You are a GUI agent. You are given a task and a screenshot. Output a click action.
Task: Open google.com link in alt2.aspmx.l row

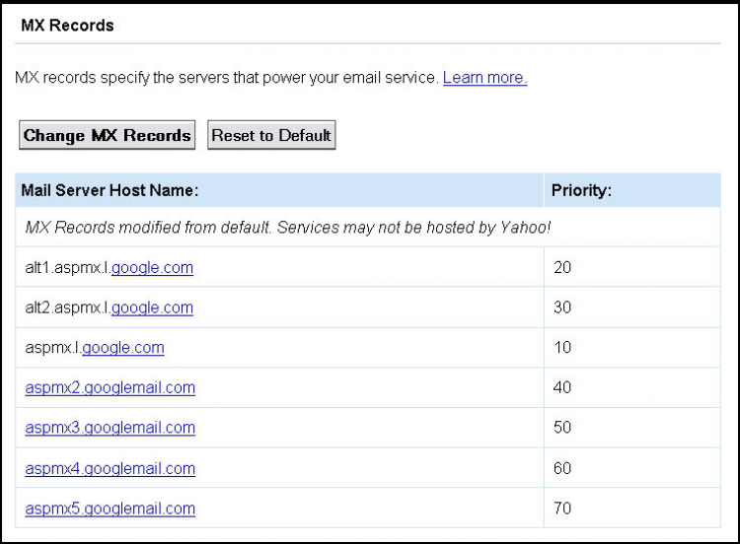pyautogui.click(x=152, y=307)
